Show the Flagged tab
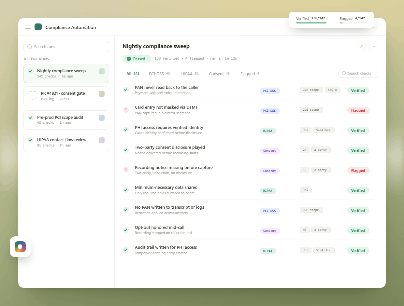This screenshot has height=306, width=404. 250,74
